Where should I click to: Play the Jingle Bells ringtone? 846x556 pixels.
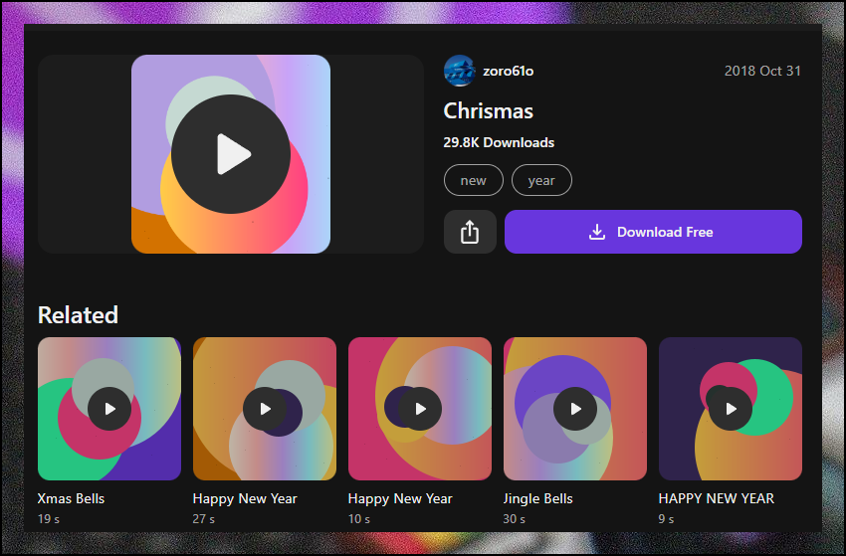(575, 409)
